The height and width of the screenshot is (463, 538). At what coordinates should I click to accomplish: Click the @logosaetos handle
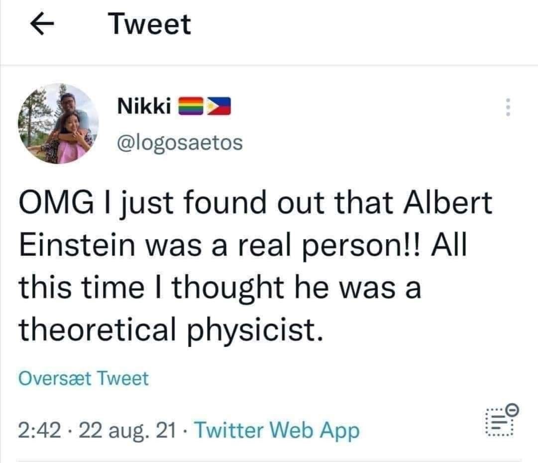click(179, 143)
